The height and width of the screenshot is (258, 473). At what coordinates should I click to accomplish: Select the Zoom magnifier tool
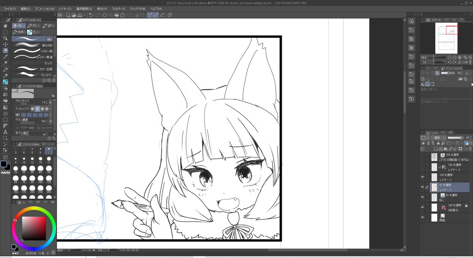coord(5,137)
